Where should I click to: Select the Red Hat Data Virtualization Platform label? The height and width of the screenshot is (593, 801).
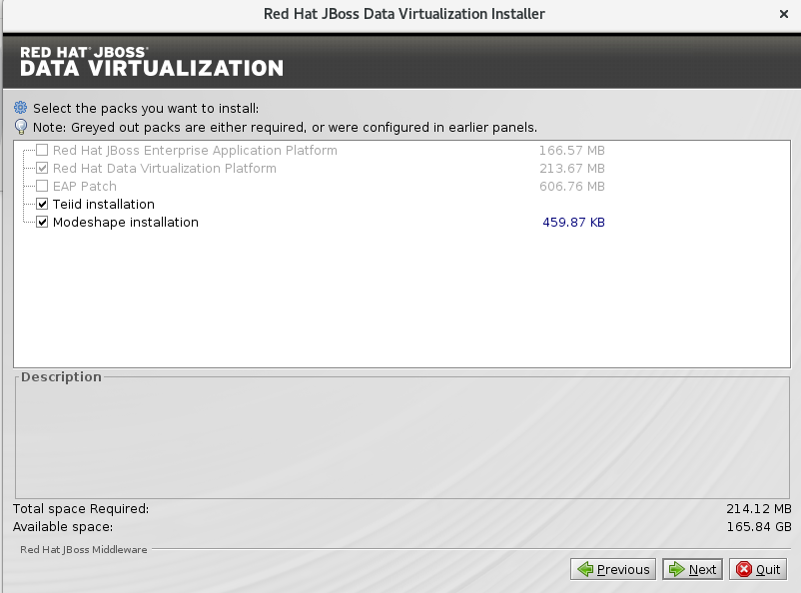pos(165,168)
